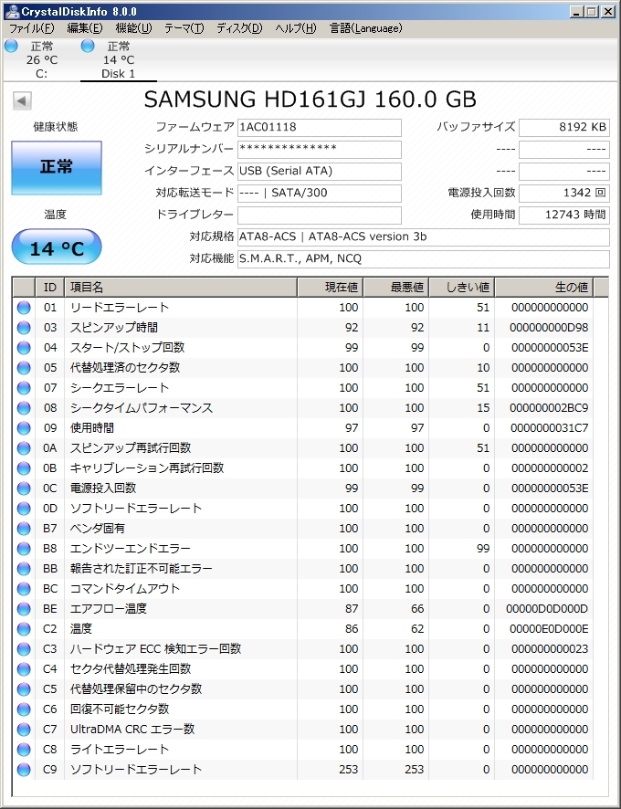Select the C: disk tab
This screenshot has height=809, width=621.
coord(41,60)
